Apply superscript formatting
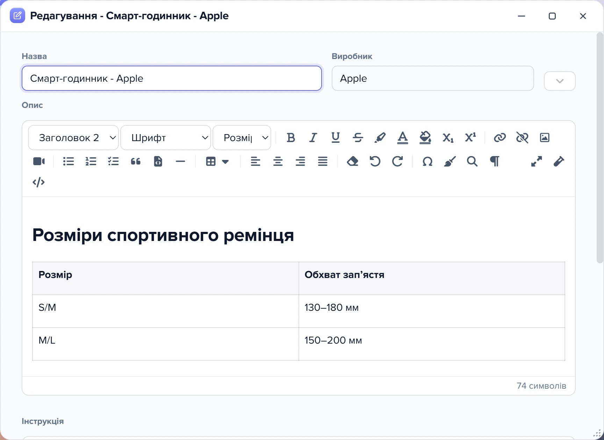 [470, 138]
